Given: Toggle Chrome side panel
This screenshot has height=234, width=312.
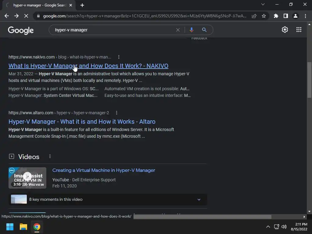Looking at the screenshot, I should [x=286, y=16].
